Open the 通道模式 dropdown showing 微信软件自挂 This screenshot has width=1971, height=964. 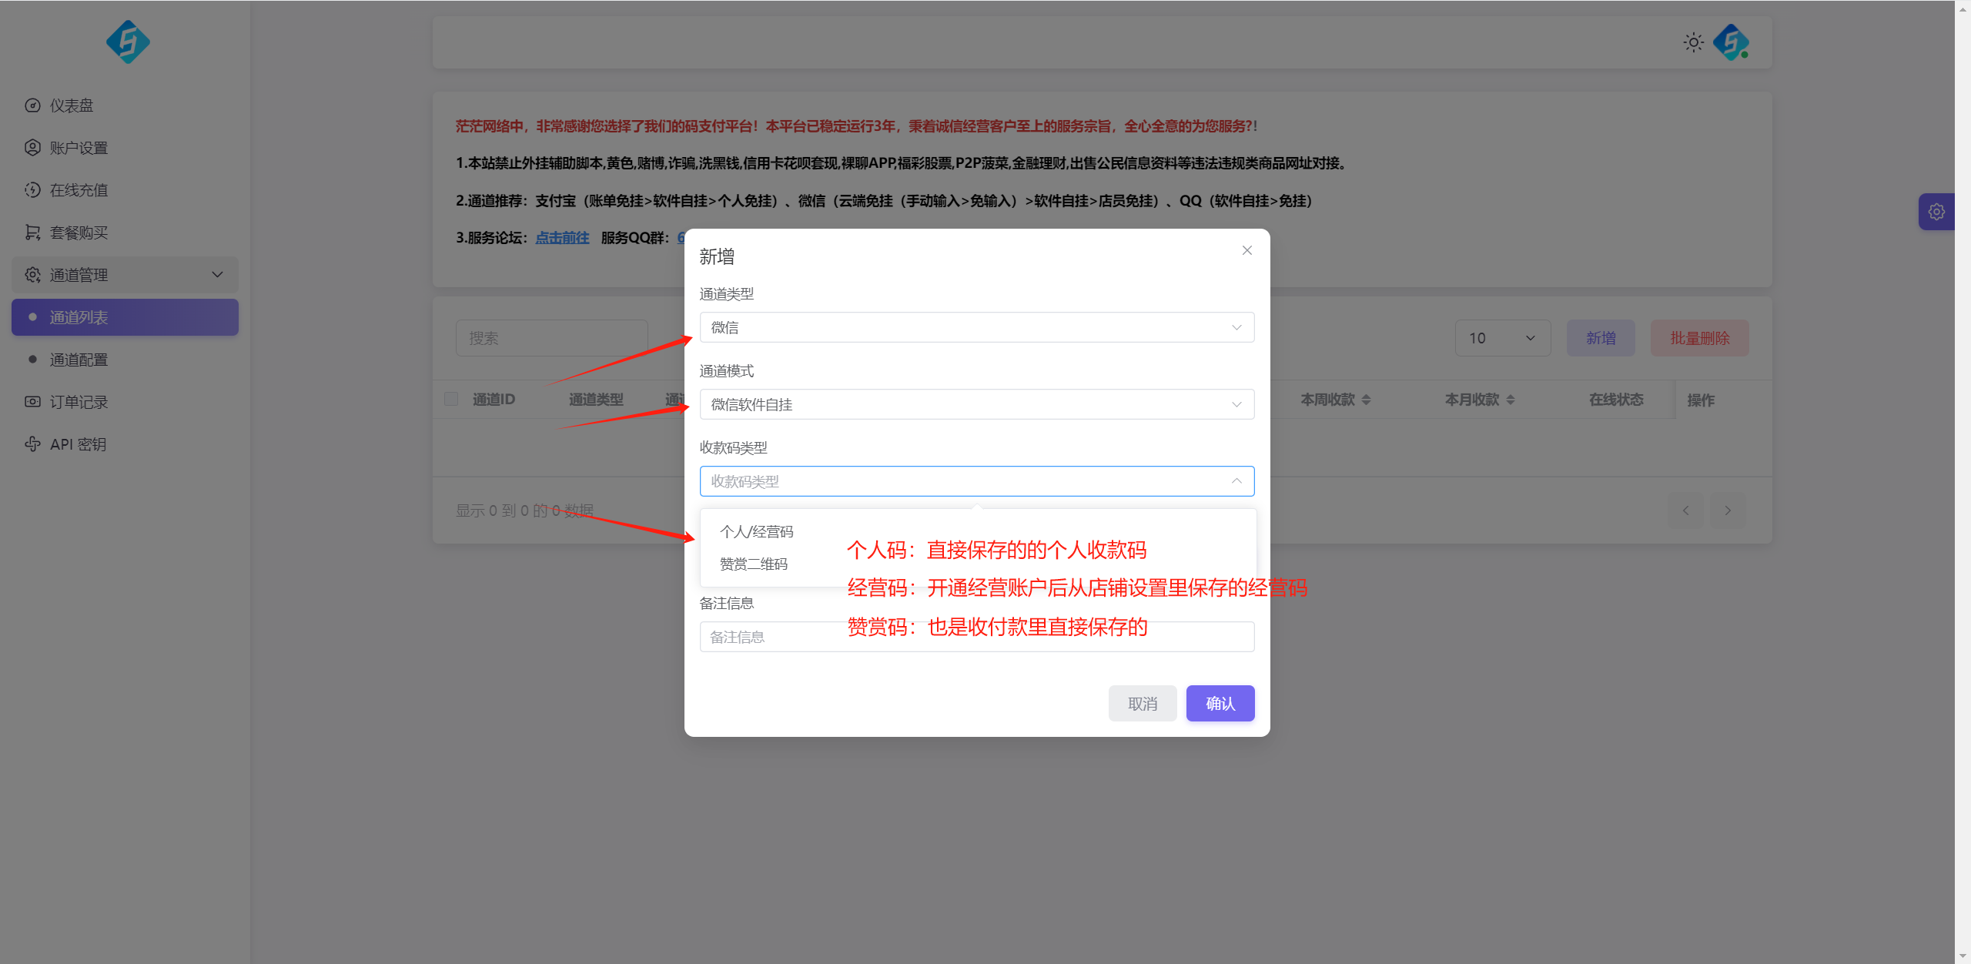(x=977, y=404)
